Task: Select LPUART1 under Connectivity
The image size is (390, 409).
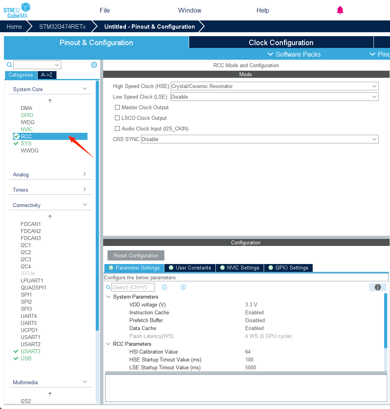Action: [32, 281]
